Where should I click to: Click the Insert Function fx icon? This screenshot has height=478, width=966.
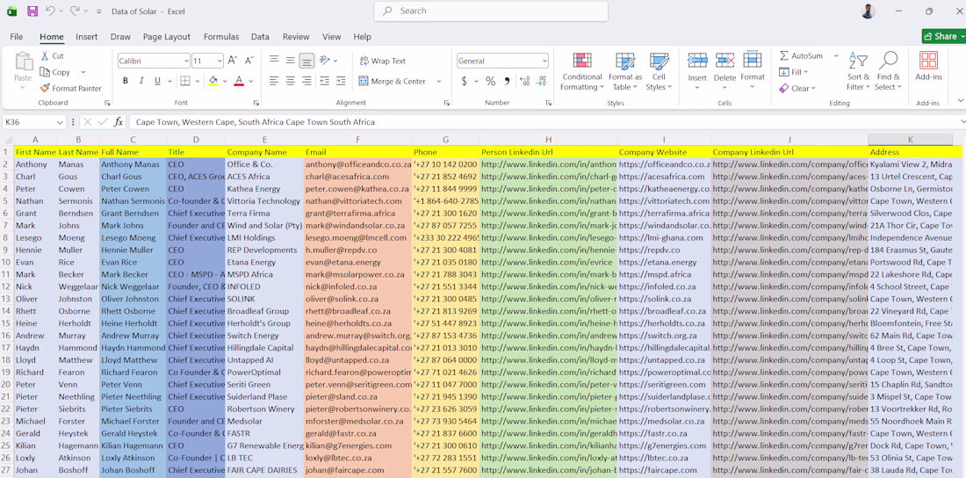coord(119,122)
